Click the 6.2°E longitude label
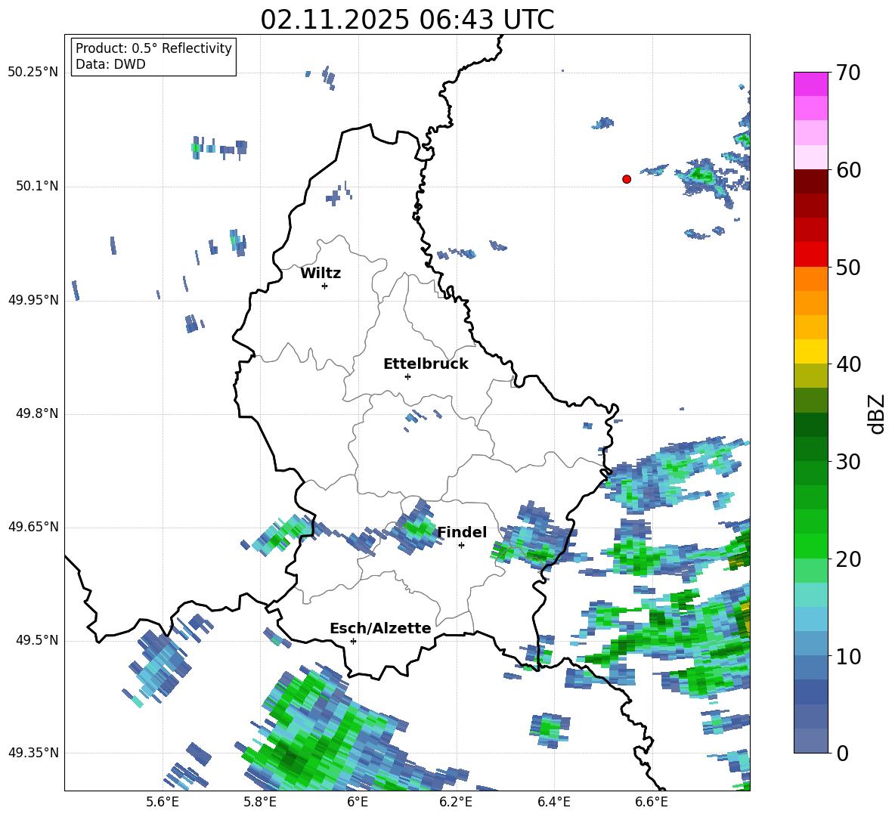 456,802
